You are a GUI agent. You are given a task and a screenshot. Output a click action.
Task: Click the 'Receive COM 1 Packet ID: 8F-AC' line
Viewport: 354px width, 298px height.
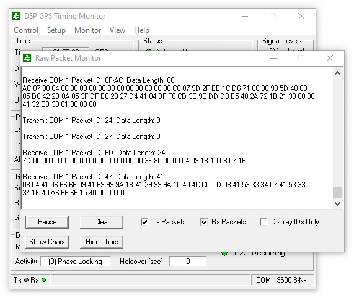(x=99, y=80)
